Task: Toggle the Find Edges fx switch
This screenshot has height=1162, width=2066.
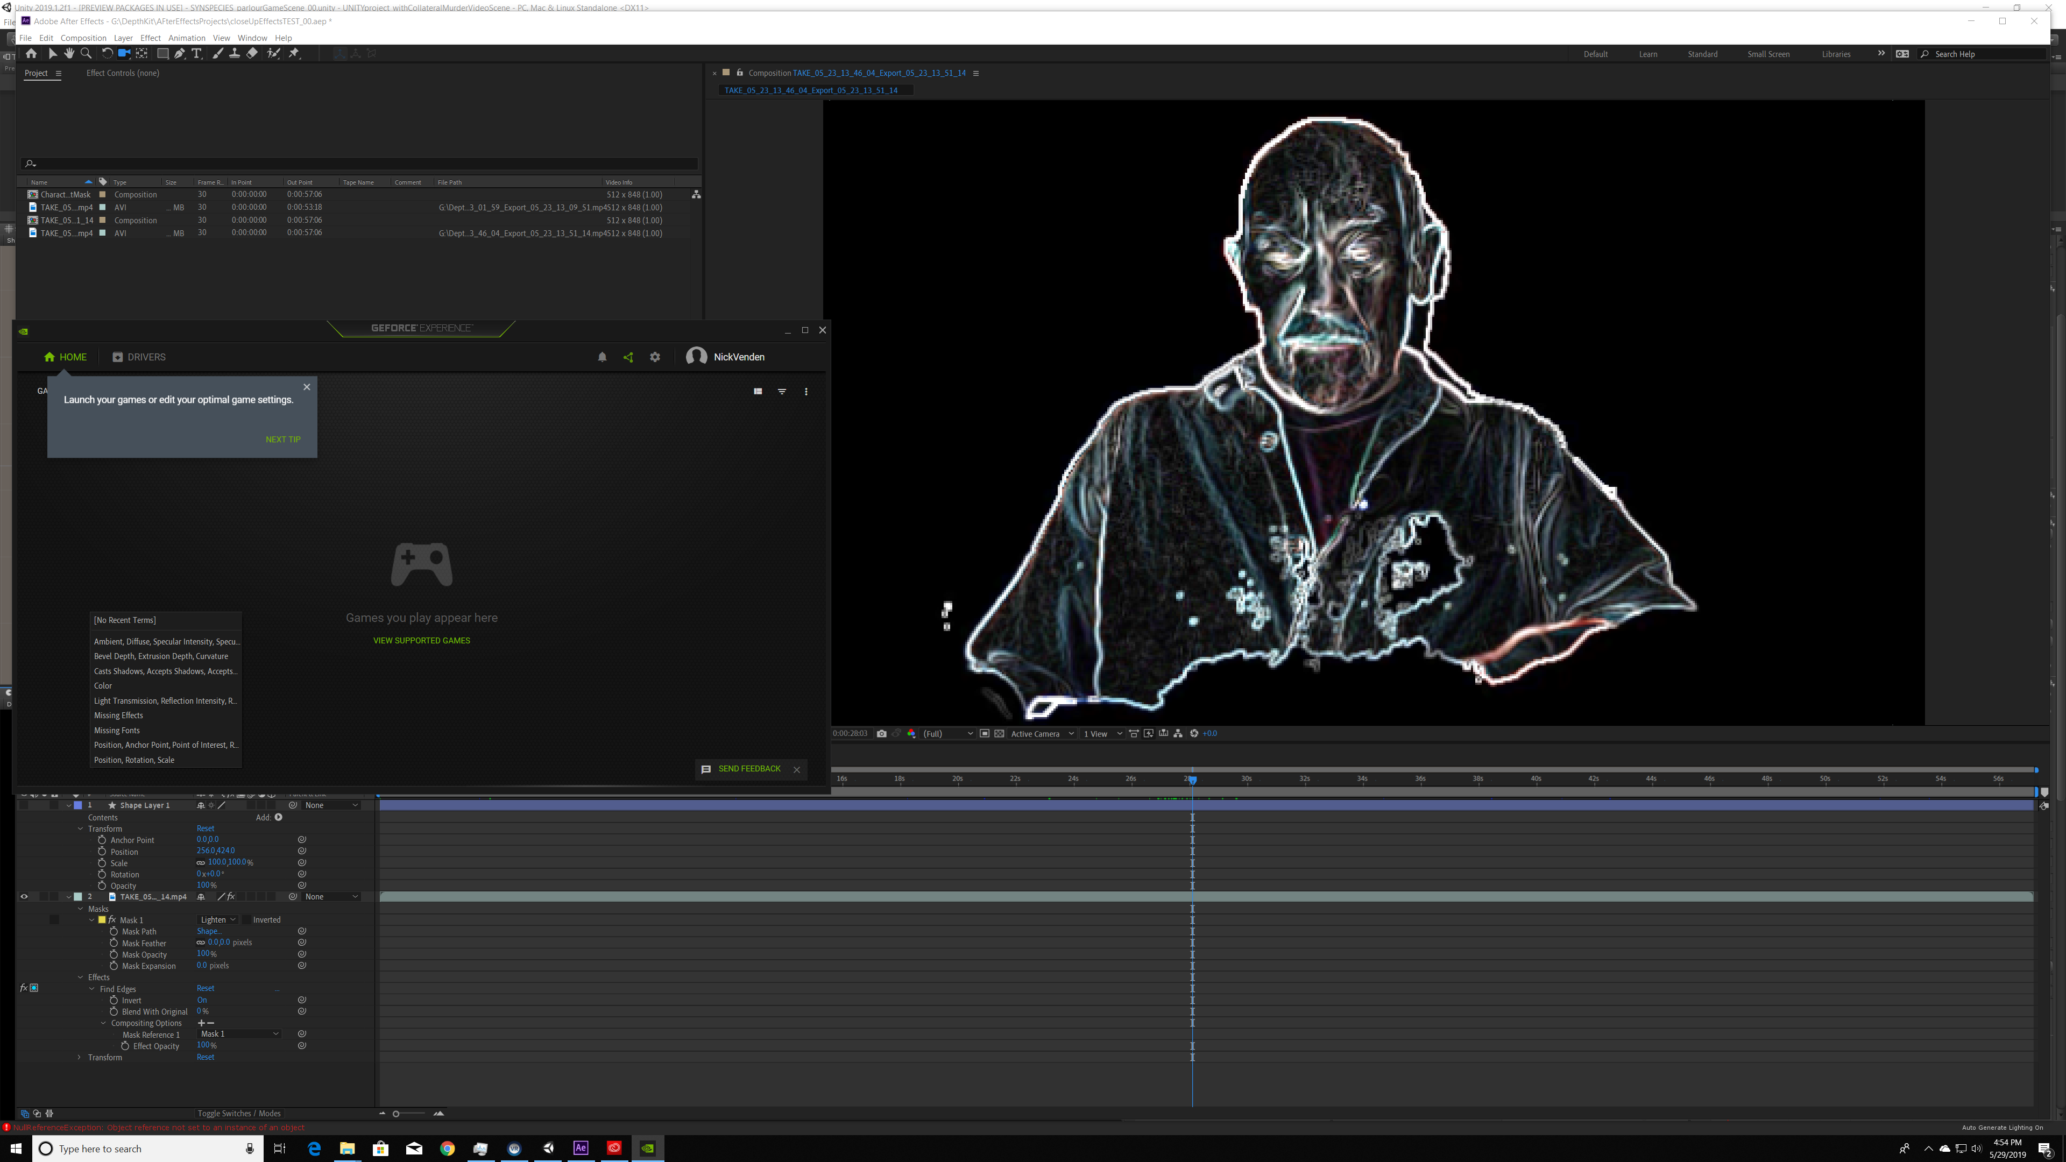Action: (24, 988)
